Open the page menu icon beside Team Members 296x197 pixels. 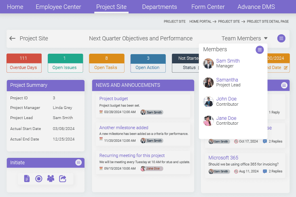281,38
